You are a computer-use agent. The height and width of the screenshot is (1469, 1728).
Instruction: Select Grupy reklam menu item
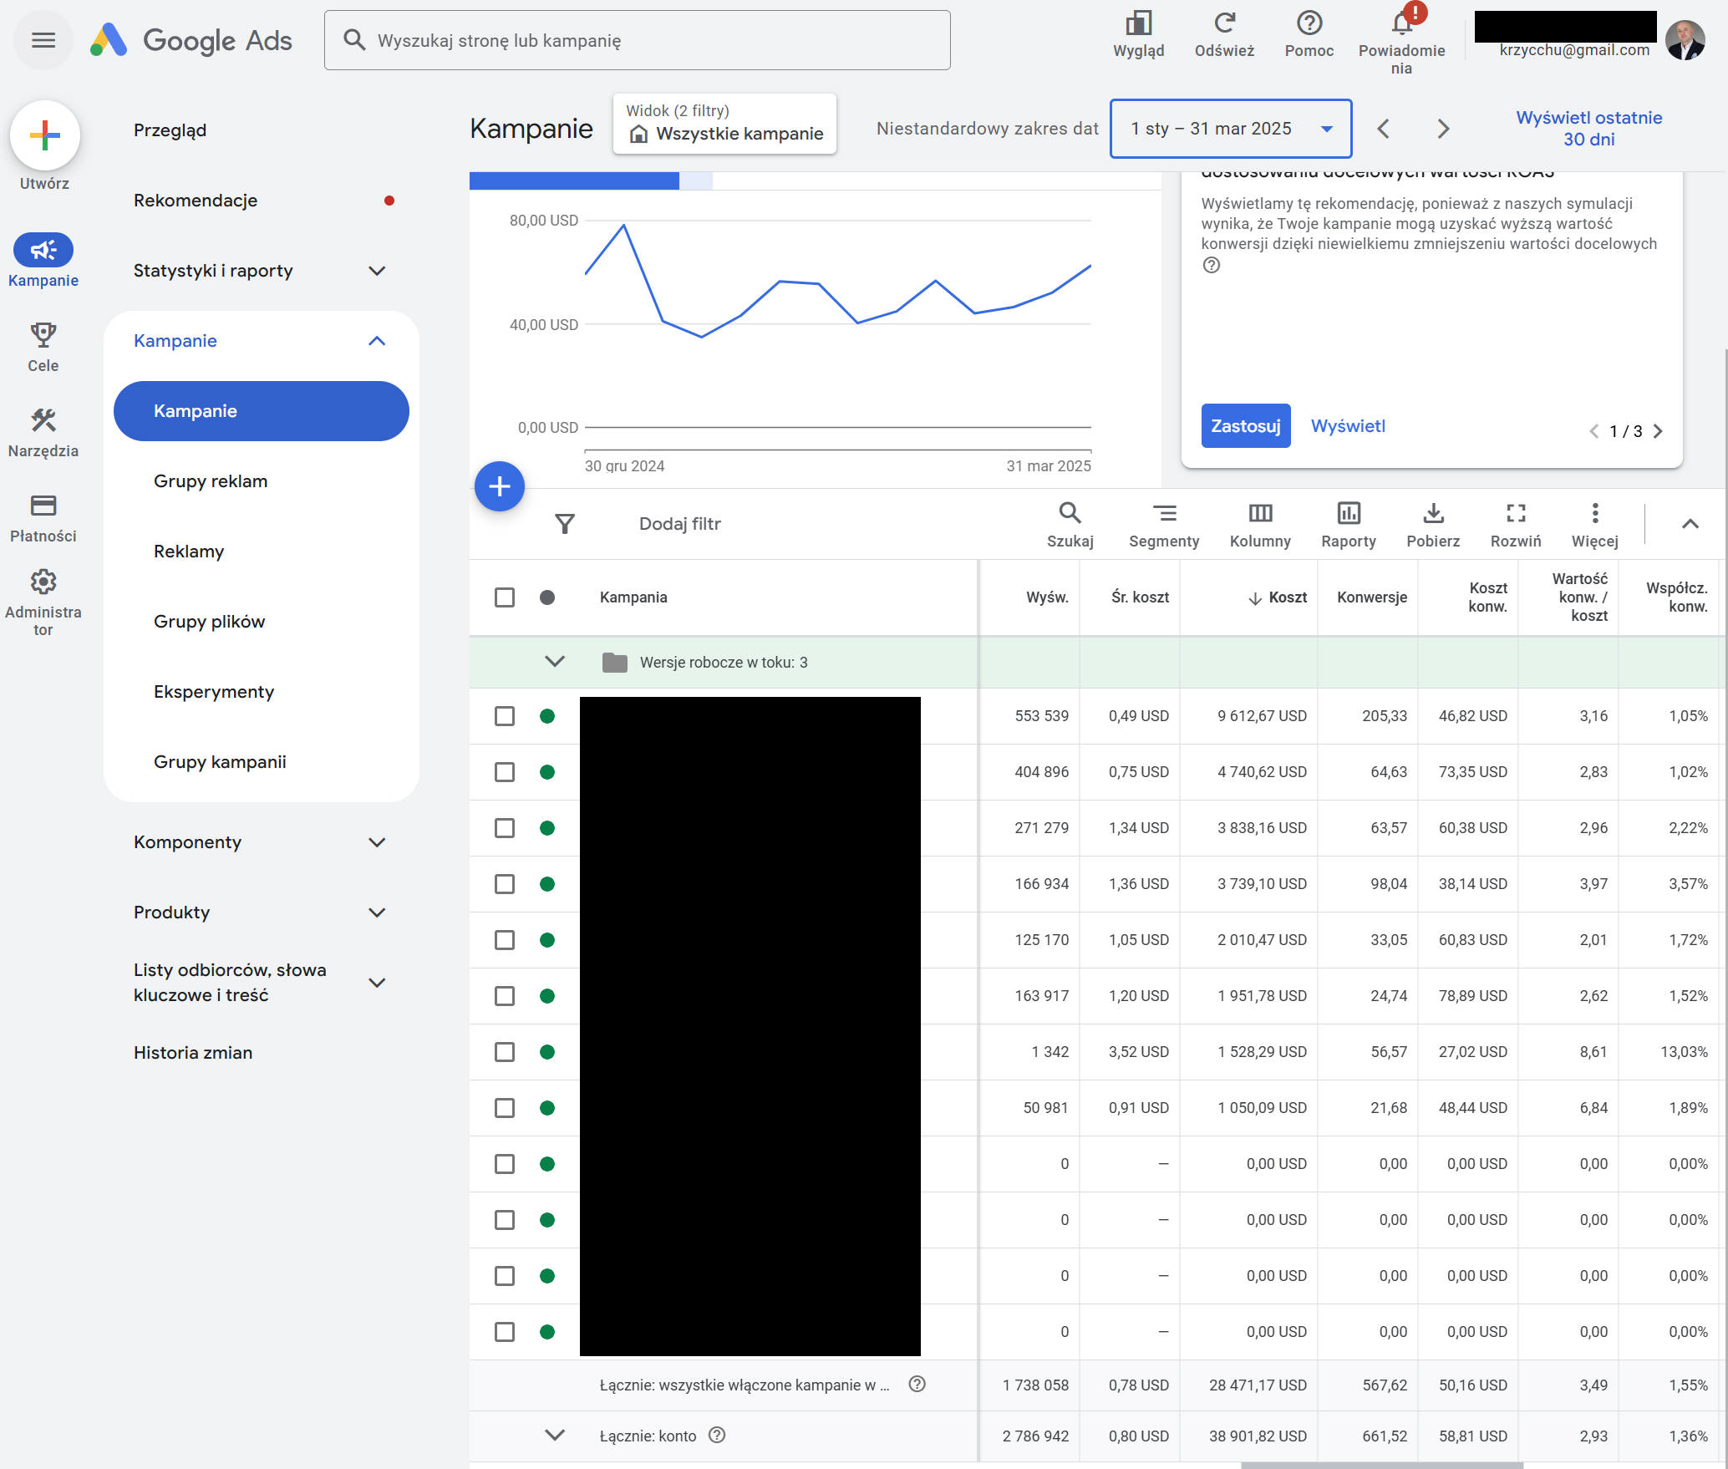(211, 481)
